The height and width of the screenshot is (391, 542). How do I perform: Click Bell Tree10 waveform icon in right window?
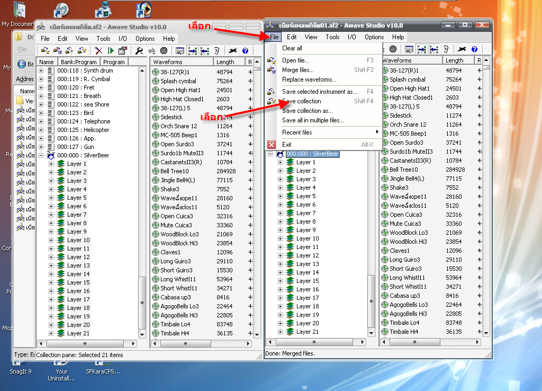[x=385, y=170]
